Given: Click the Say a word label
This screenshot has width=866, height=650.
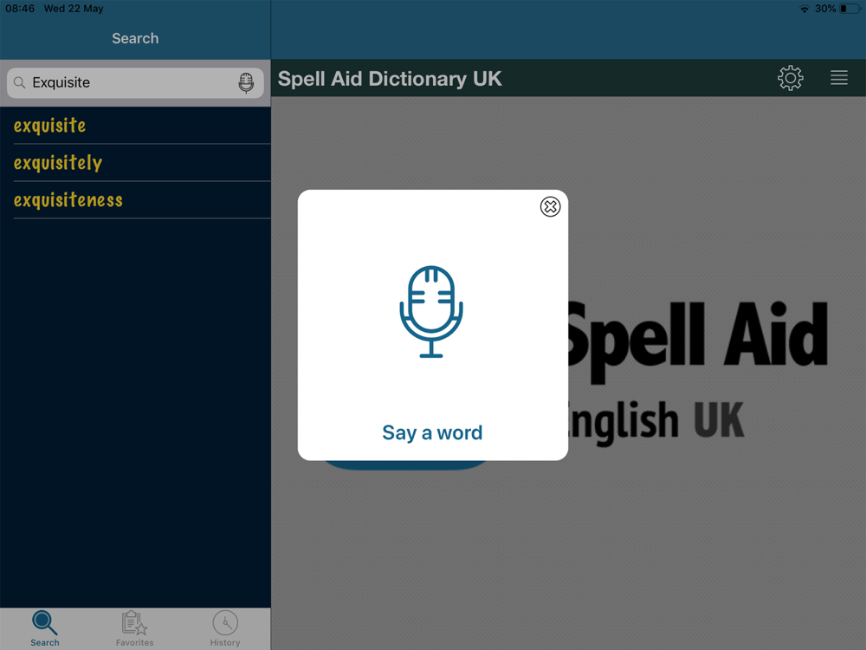Looking at the screenshot, I should (432, 432).
